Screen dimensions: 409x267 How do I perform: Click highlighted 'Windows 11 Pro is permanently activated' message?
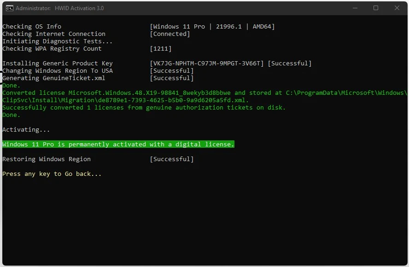pos(118,144)
